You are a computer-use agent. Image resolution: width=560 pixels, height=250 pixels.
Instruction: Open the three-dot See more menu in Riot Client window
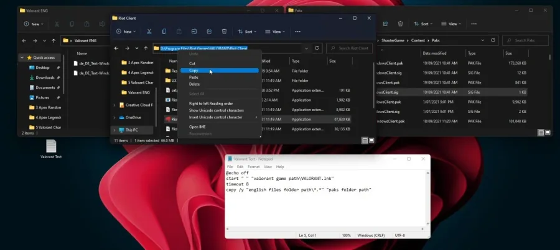[x=297, y=32]
